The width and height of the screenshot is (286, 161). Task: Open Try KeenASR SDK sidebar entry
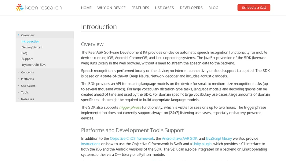34,65
